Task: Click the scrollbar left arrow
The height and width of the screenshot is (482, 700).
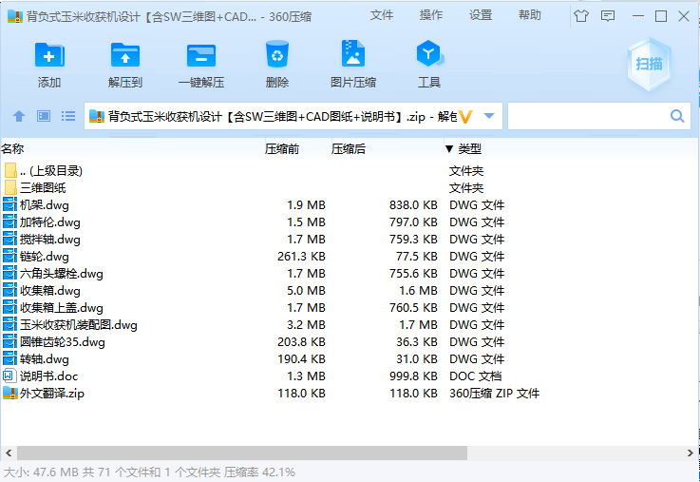Action: 9,453
